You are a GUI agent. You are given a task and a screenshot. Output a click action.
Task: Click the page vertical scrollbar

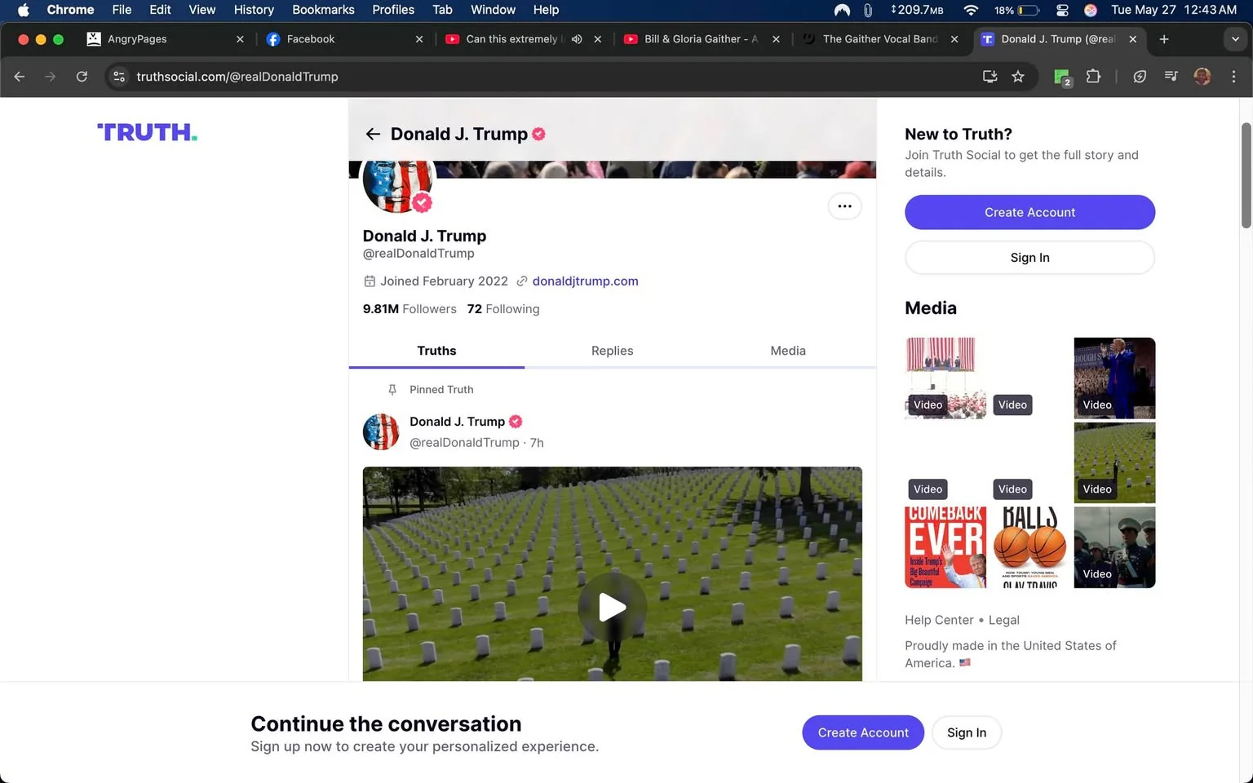point(1246,175)
